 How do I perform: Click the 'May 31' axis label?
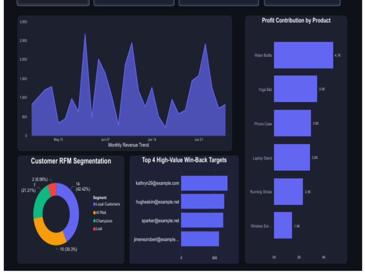point(58,140)
